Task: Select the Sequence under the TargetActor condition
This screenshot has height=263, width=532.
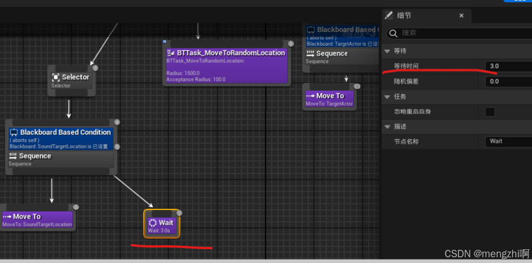Action: 342,56
